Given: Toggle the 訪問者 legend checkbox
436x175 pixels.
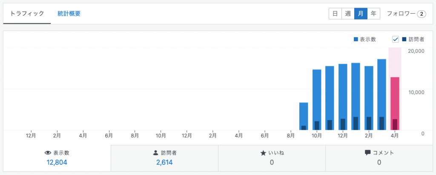Looking at the screenshot, I should [x=396, y=40].
